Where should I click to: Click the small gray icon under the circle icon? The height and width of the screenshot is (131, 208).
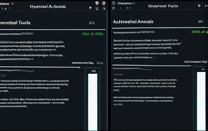coord(114,8)
